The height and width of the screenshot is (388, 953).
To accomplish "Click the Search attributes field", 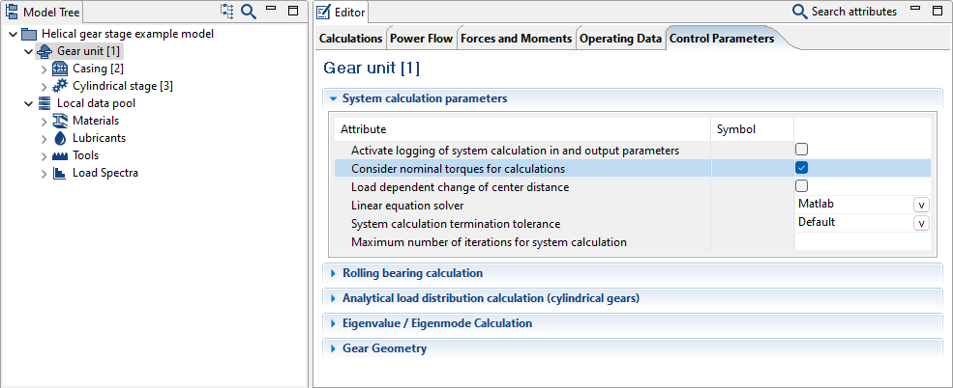I will [x=853, y=12].
